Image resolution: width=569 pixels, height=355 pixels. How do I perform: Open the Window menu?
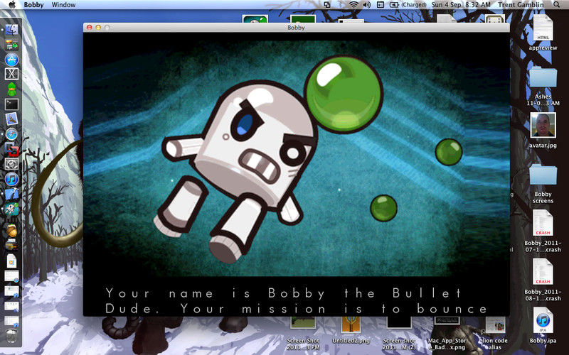pyautogui.click(x=63, y=5)
